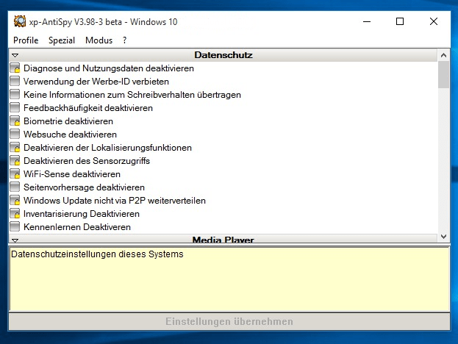Viewport: 458px width, 344px height.
Task: Select 'Diagnose und Nutzungsdaten deaktivieren' text
Action: tap(109, 68)
